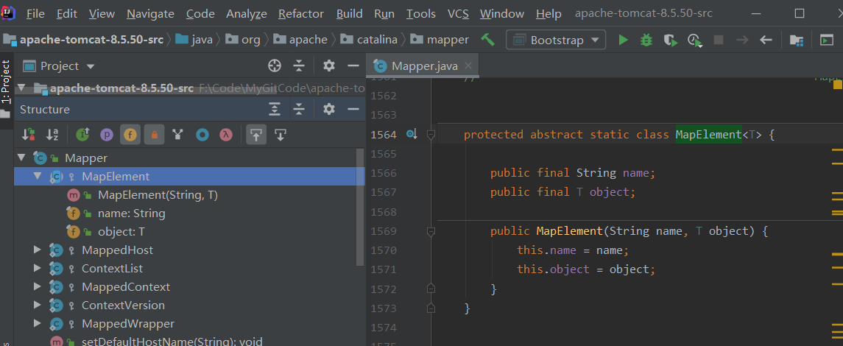Navigate forward using the right arrow
843x346 pixels.
tap(742, 40)
